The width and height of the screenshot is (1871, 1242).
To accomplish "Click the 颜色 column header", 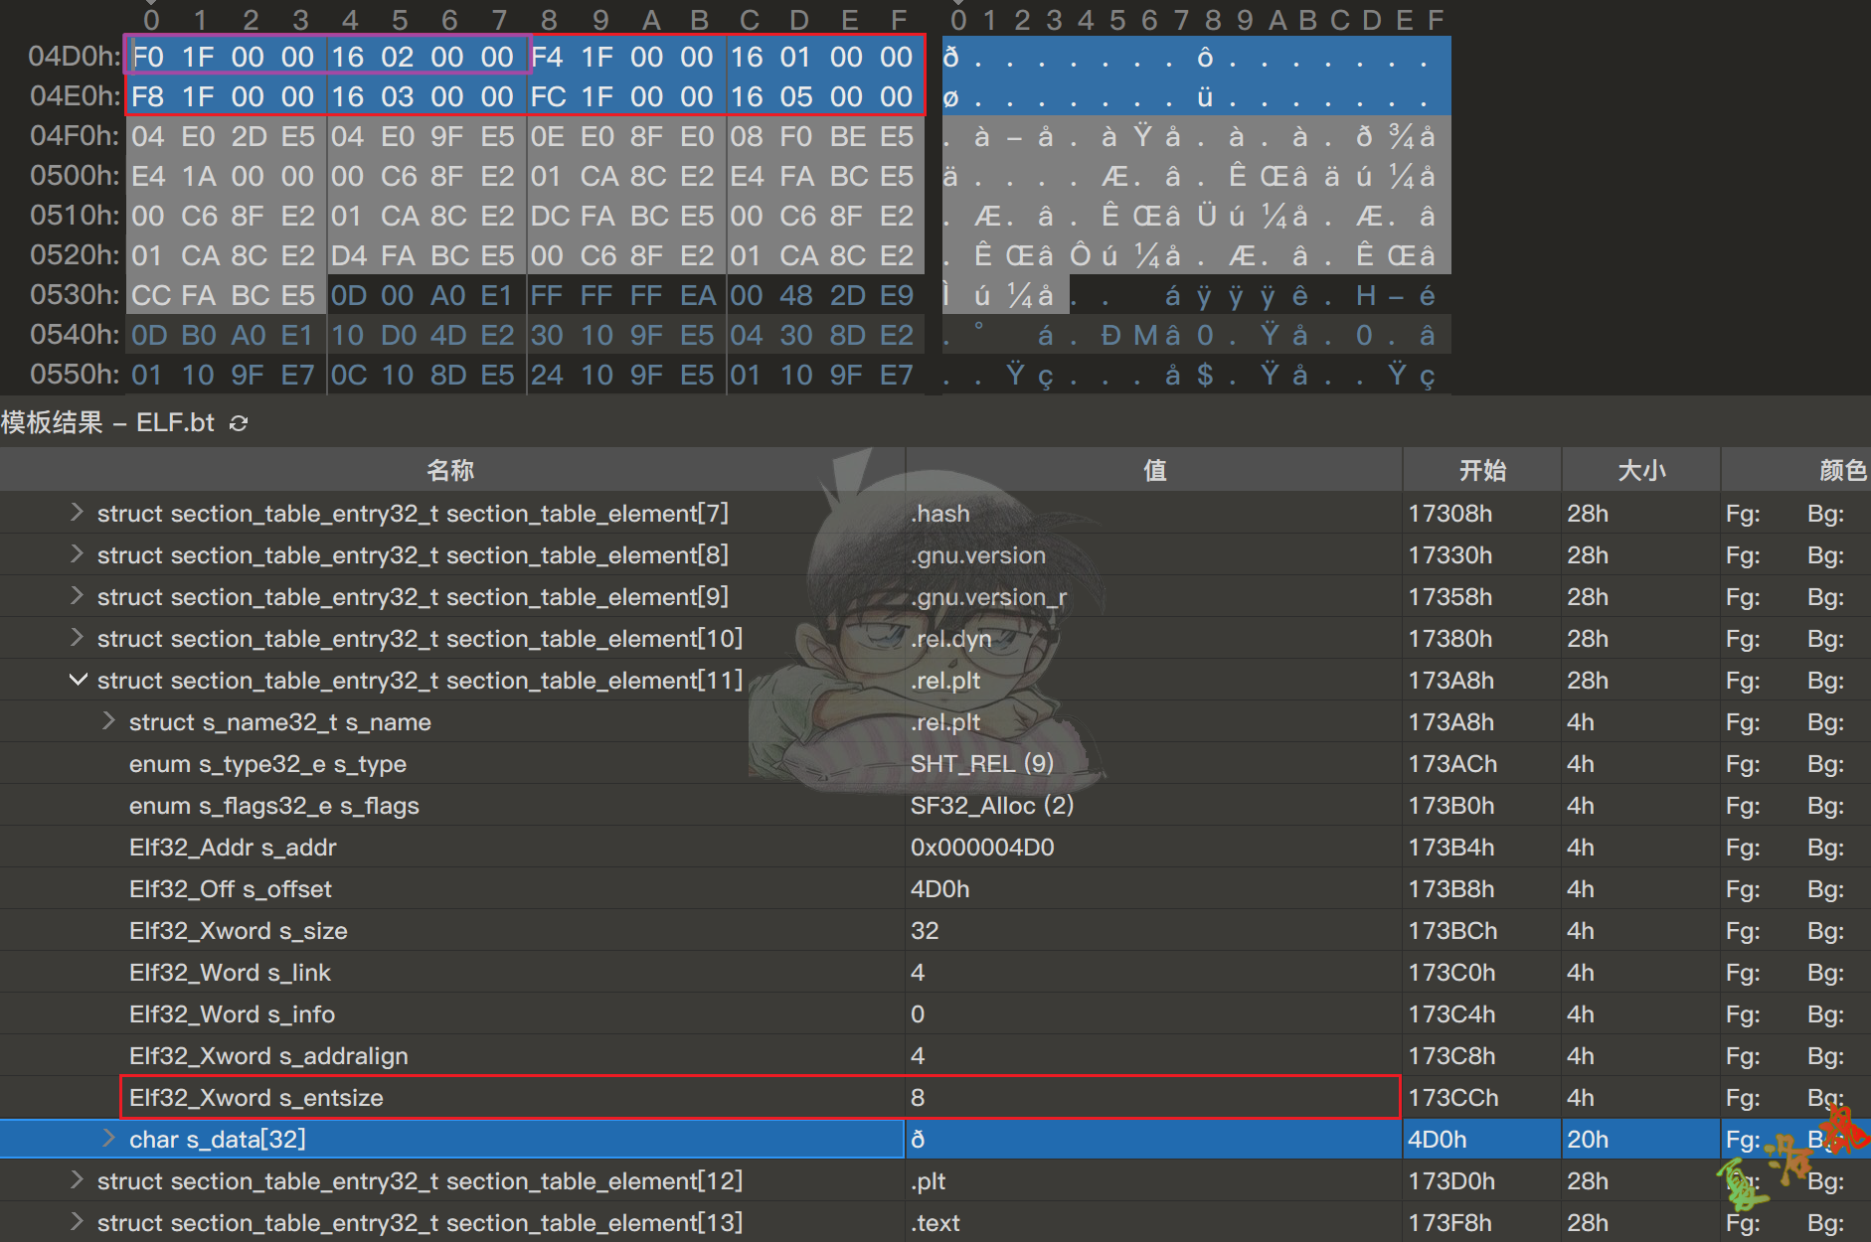I will tap(1842, 470).
